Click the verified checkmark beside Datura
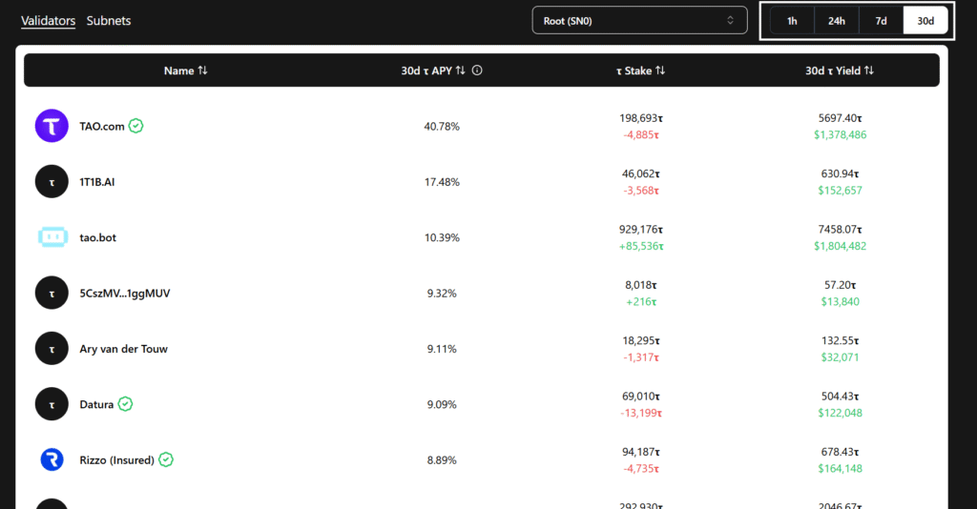Viewport: 977px width, 509px height. pyautogui.click(x=125, y=404)
